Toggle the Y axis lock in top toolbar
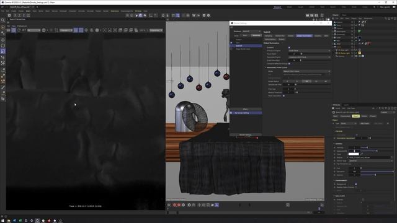397x223 pixels. pyautogui.click(x=19, y=15)
